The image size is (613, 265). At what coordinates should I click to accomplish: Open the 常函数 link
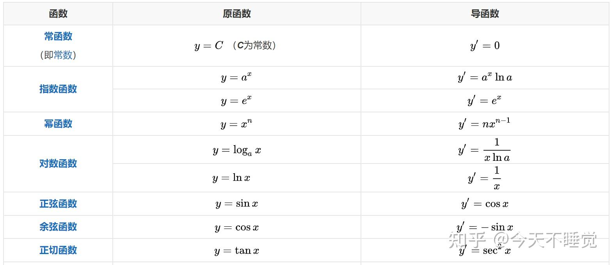point(58,36)
